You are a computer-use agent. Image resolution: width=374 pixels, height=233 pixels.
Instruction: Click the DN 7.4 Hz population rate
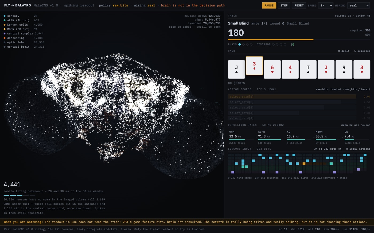coord(357,138)
